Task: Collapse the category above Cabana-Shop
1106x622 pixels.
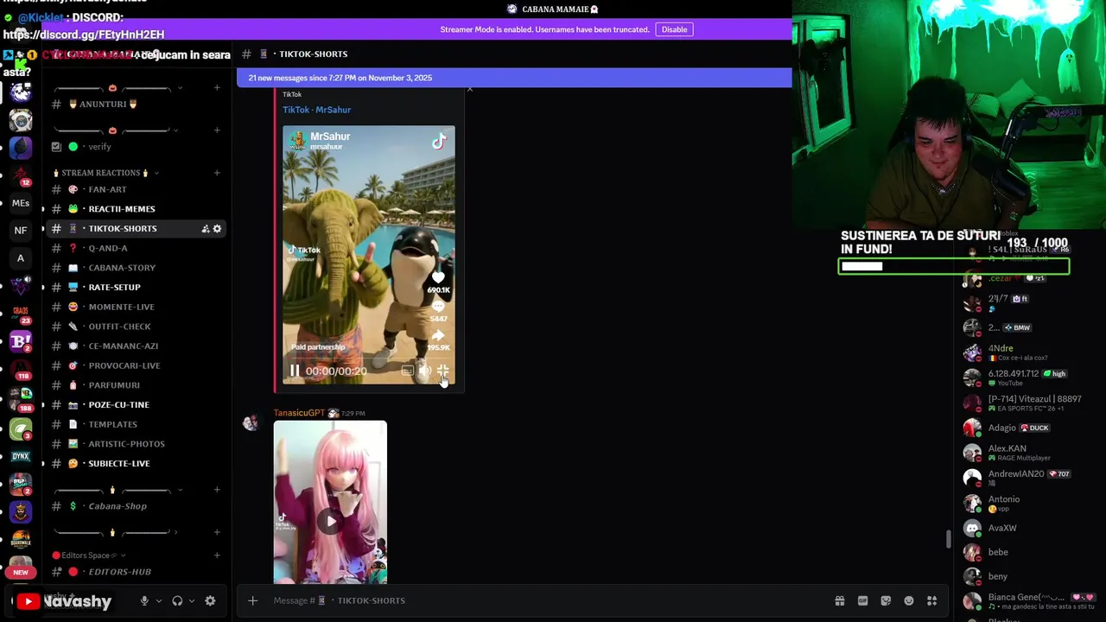Action: [x=117, y=490]
